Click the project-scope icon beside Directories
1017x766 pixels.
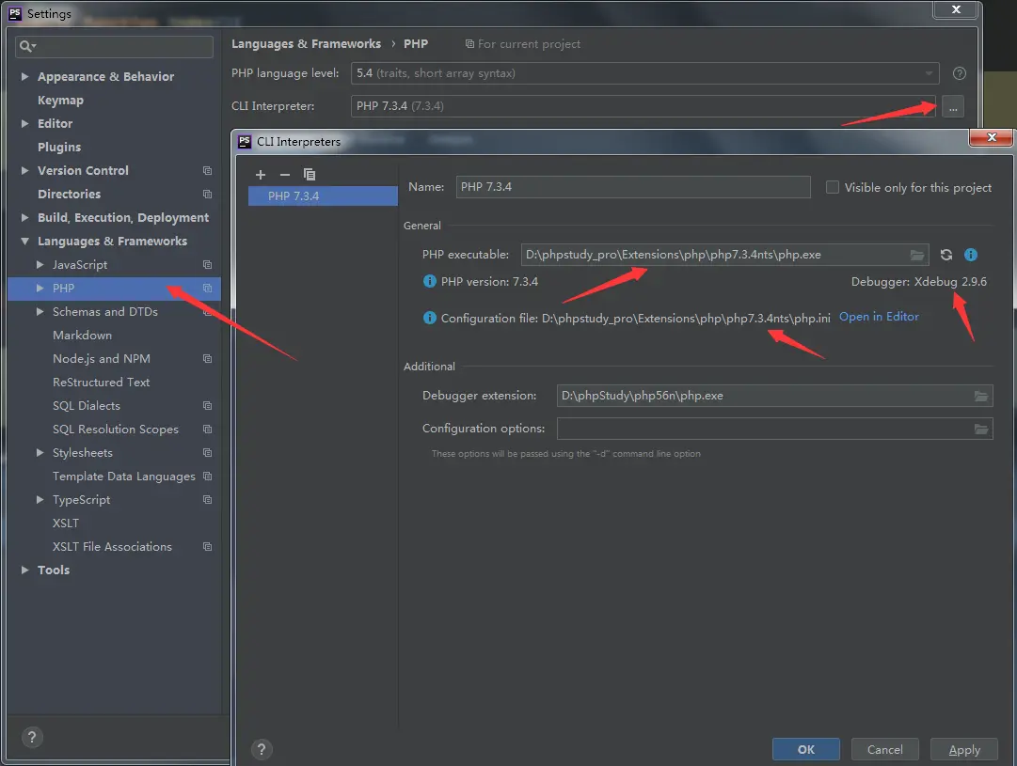pos(208,194)
